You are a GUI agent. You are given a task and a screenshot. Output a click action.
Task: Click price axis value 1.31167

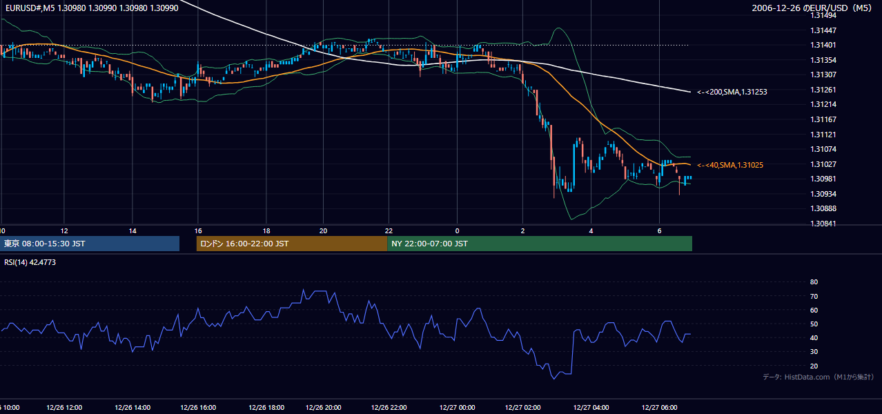(823, 119)
